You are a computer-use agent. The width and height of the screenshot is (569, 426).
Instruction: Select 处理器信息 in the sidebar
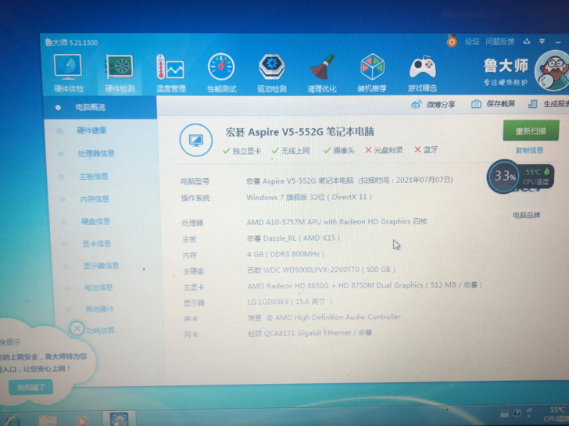pyautogui.click(x=96, y=153)
